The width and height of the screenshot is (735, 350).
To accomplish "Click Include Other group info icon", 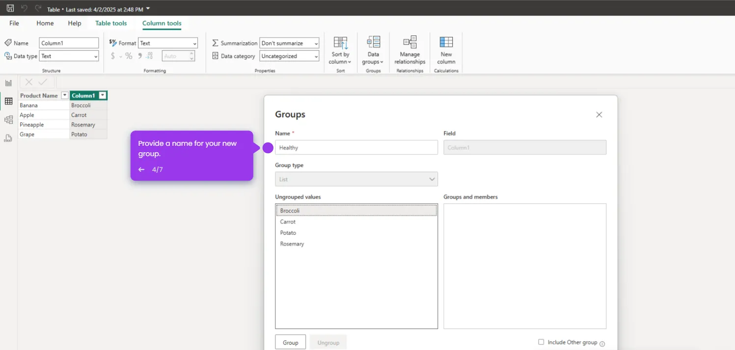I will (602, 344).
